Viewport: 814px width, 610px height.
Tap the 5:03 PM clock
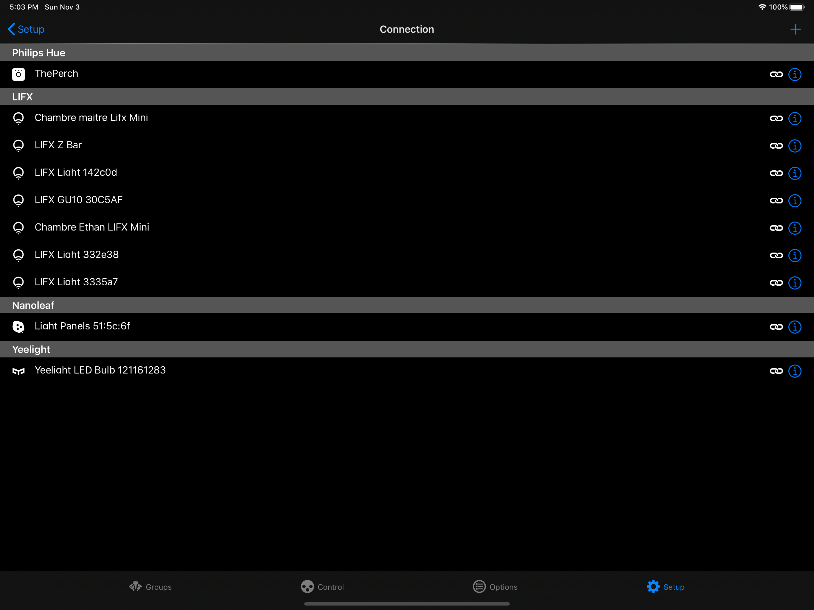coord(24,7)
